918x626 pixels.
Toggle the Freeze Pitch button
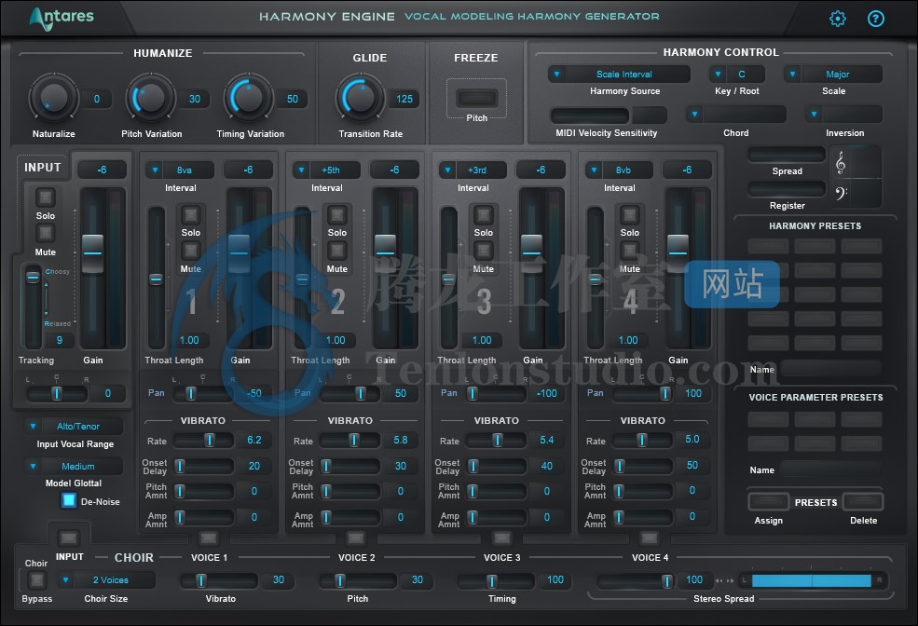pyautogui.click(x=476, y=98)
